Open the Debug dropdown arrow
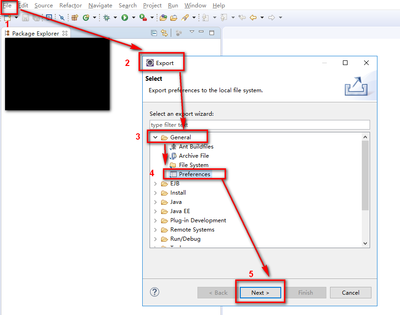The height and width of the screenshot is (315, 400). pos(115,18)
